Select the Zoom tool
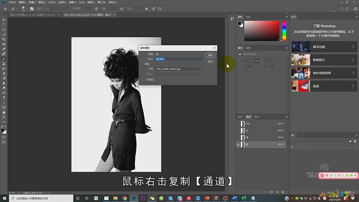The image size is (359, 202). 4,117
